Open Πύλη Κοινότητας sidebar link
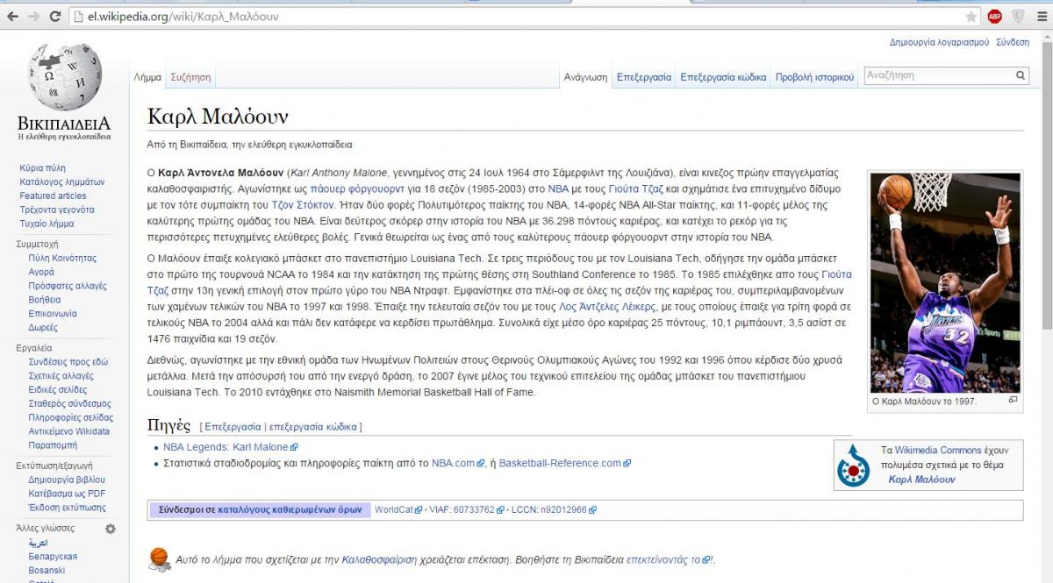 coord(62,258)
